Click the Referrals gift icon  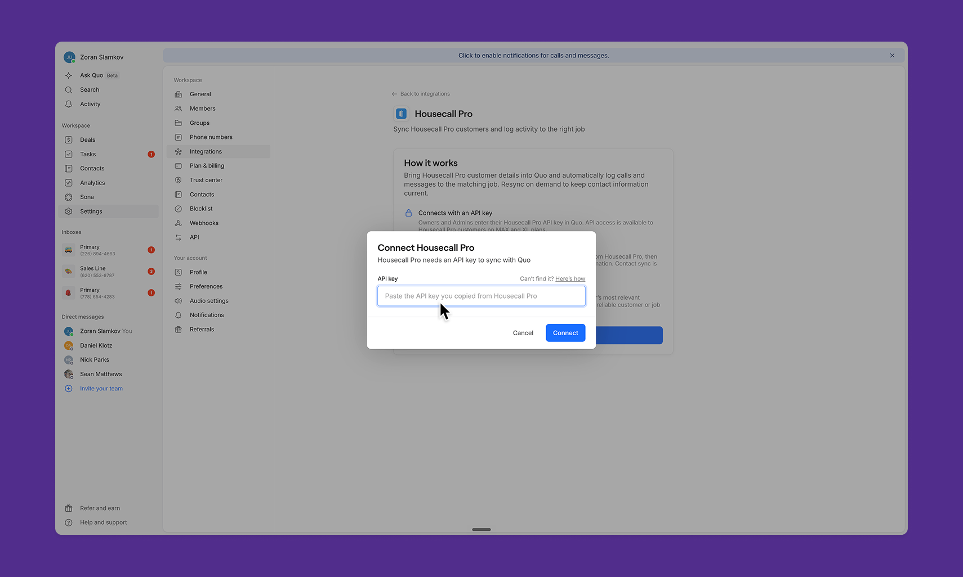tap(179, 330)
